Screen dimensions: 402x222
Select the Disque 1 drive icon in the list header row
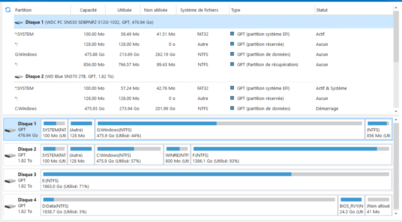pos(19,22)
